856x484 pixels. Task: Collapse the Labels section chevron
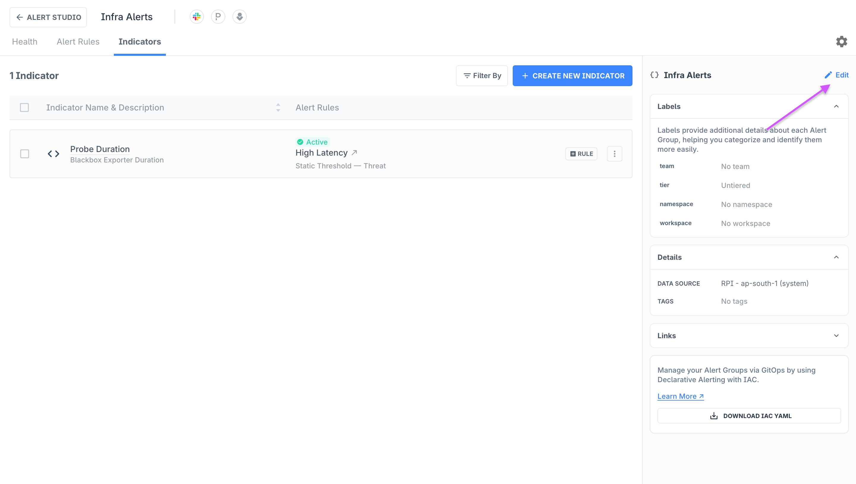pyautogui.click(x=835, y=106)
